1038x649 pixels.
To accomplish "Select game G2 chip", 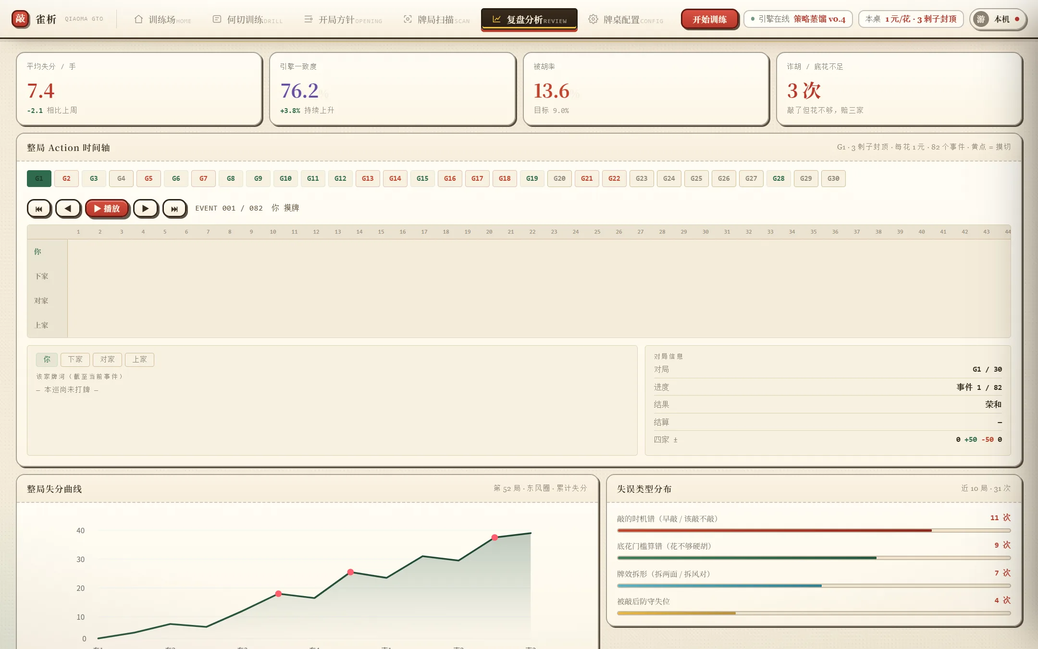I will (66, 178).
